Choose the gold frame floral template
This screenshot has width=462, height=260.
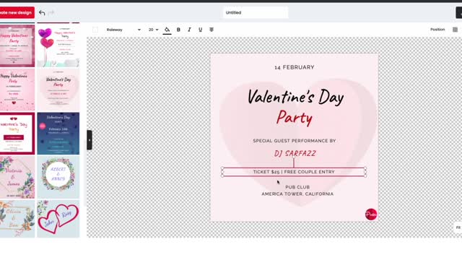tap(17, 219)
